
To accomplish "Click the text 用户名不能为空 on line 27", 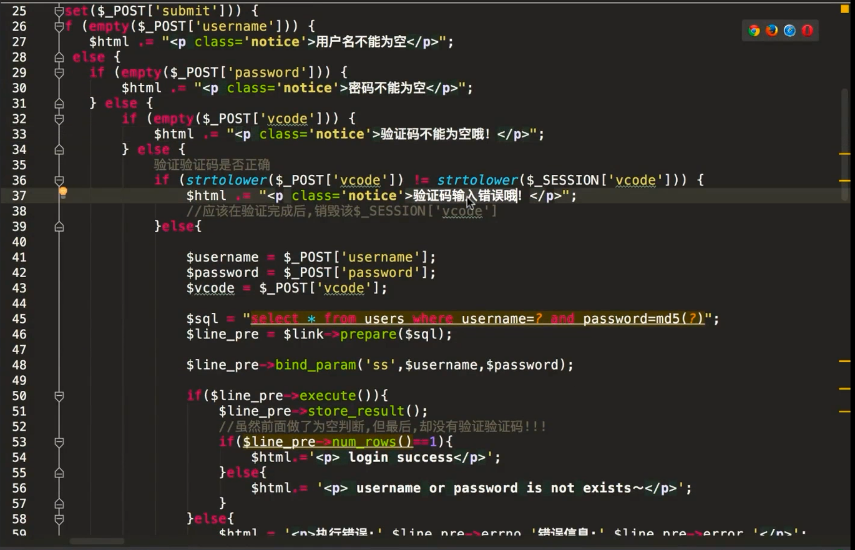I will coord(360,42).
